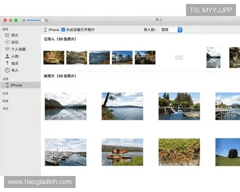The image size is (240, 192).
Task: Click the 相簿 (Albums) sidebar section header
Action: (x=5, y=101)
